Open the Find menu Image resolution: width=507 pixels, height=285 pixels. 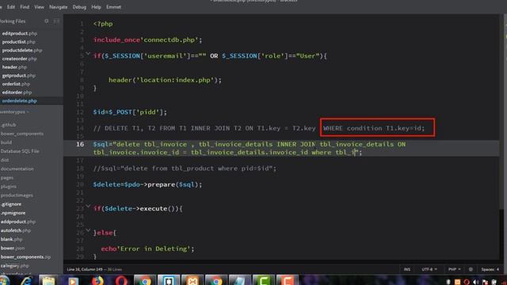(25, 7)
